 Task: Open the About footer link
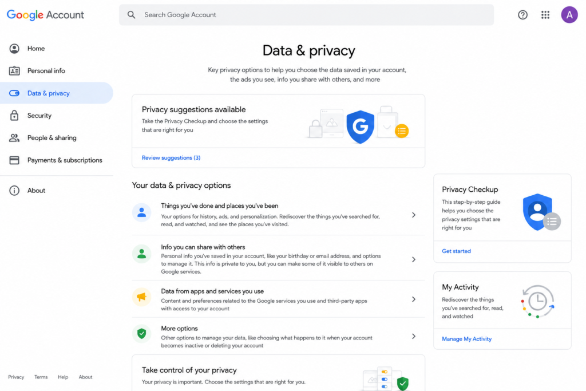(x=85, y=377)
